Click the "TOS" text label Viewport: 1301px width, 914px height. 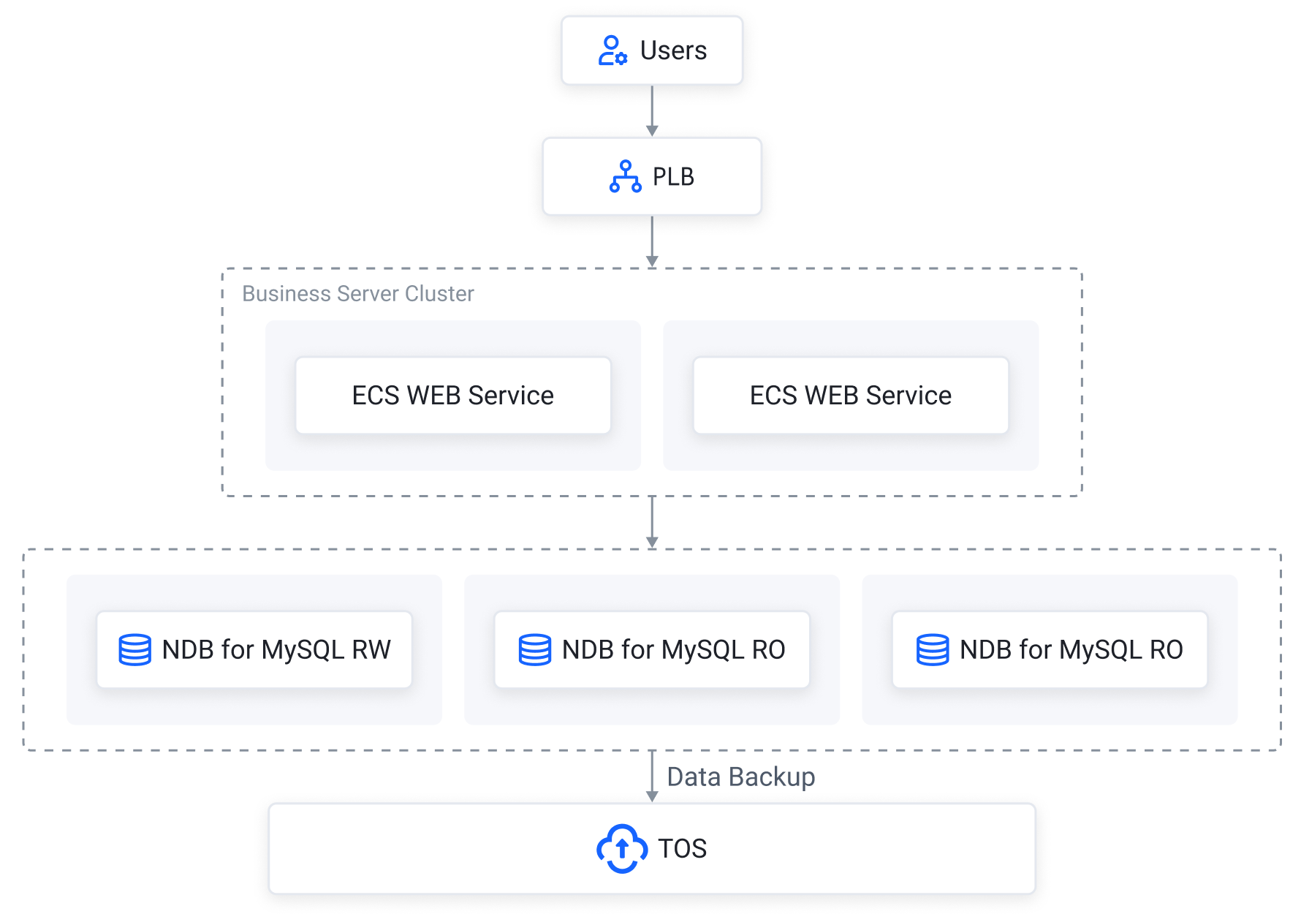click(682, 848)
